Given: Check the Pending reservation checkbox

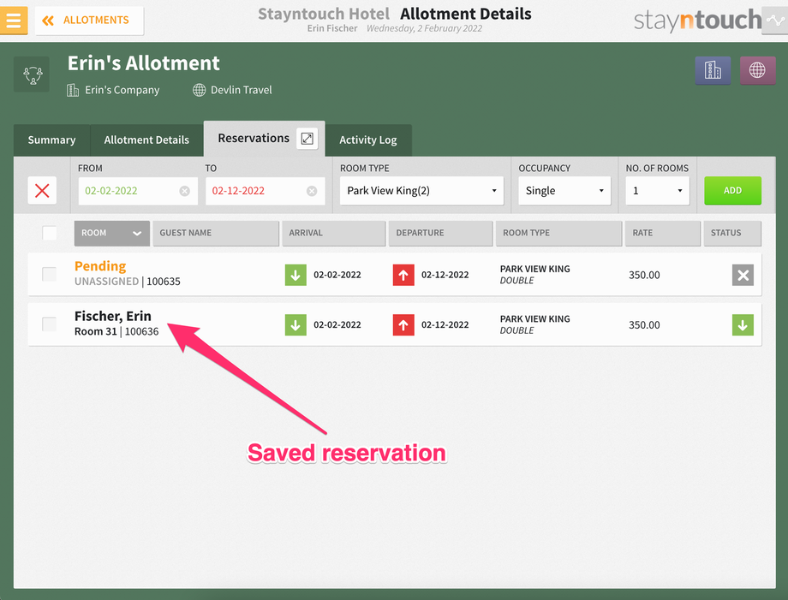Looking at the screenshot, I should [50, 274].
